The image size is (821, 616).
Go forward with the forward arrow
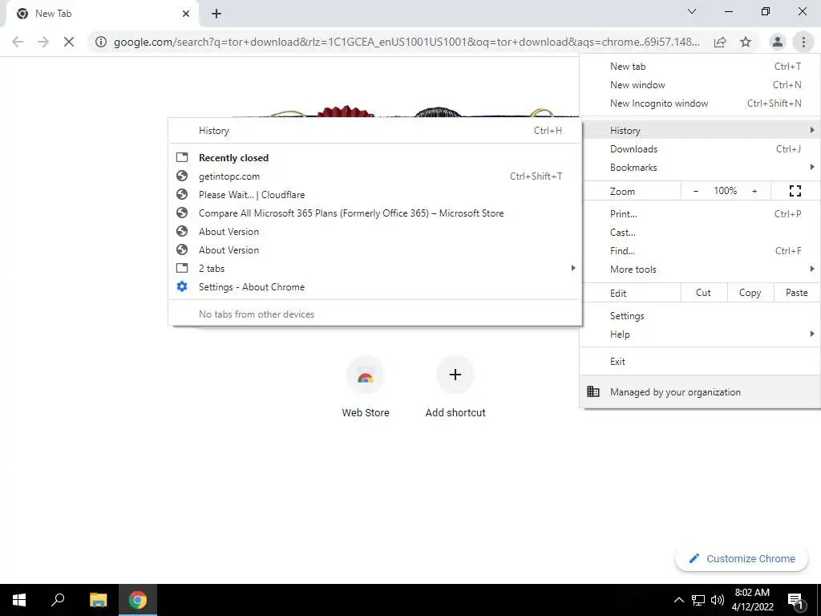coord(43,42)
